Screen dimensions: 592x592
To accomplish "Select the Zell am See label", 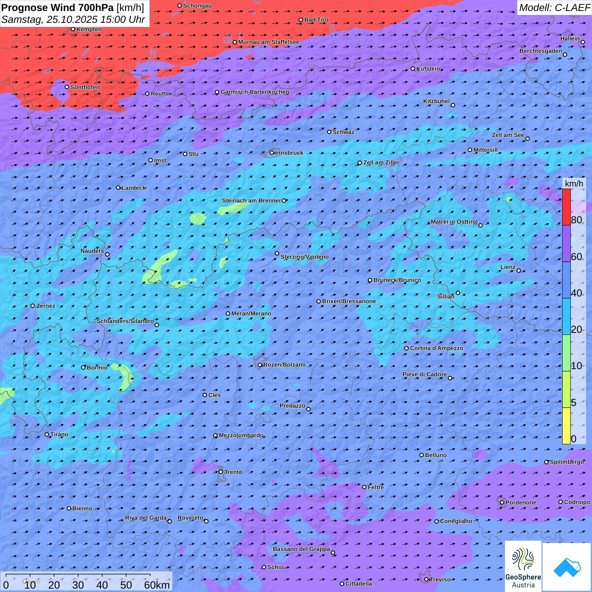I will (508, 135).
